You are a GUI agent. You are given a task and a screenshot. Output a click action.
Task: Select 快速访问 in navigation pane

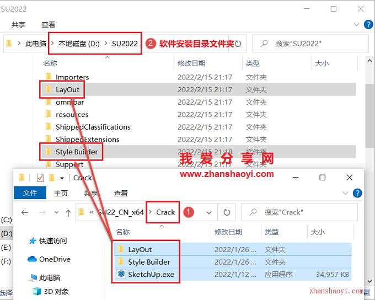tap(53, 240)
